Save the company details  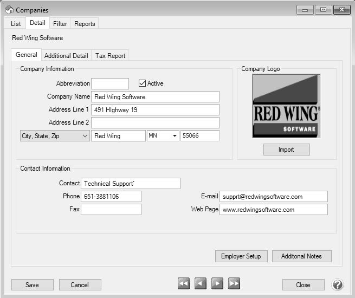tap(32, 285)
